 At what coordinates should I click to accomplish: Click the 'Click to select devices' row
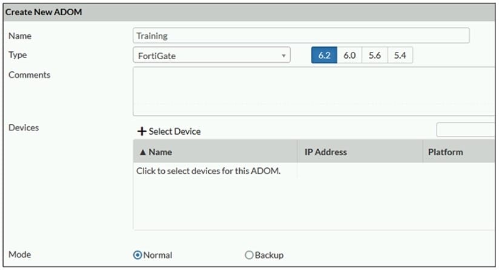pyautogui.click(x=208, y=171)
